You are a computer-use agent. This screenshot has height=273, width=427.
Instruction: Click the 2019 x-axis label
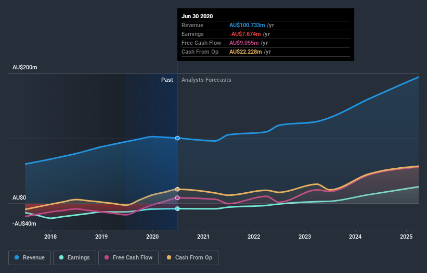pyautogui.click(x=101, y=237)
